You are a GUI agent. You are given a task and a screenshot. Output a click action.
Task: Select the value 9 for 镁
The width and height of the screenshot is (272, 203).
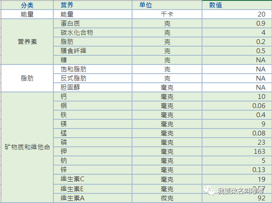(x=237, y=124)
